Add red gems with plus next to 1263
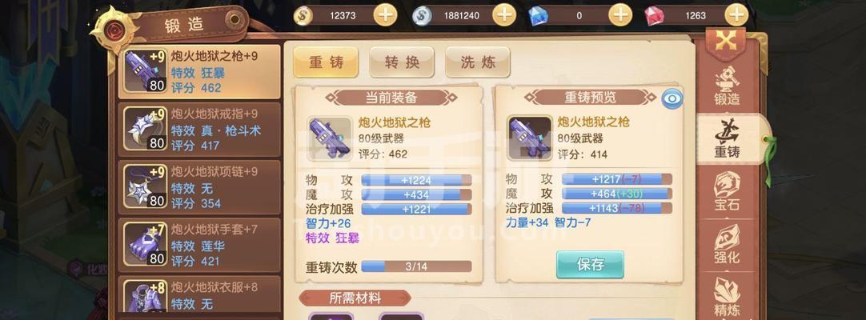This screenshot has width=866, height=320. [737, 15]
